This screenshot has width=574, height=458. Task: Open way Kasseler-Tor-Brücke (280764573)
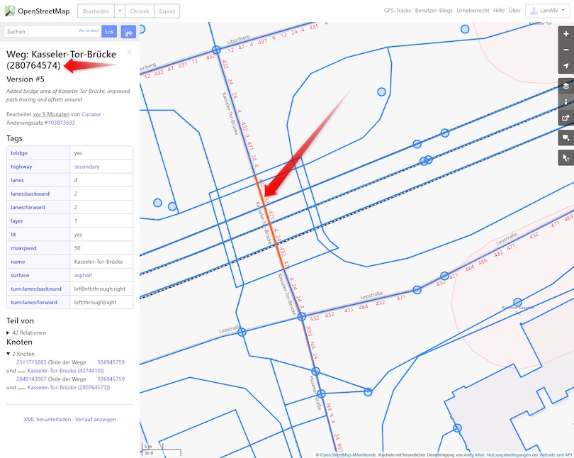[68, 387]
